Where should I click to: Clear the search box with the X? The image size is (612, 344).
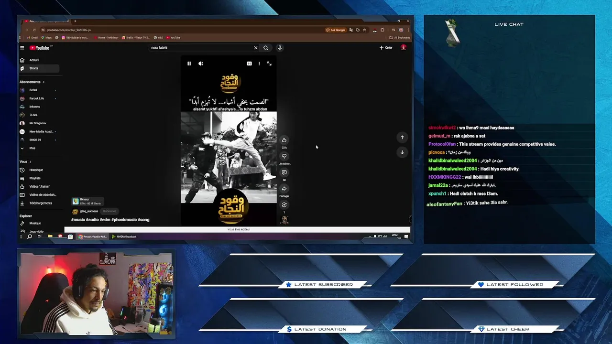[255, 48]
